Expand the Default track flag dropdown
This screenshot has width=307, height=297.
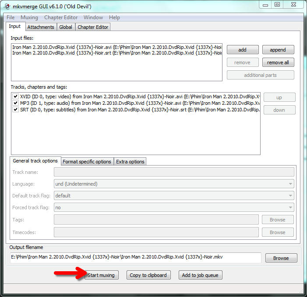(x=174, y=196)
